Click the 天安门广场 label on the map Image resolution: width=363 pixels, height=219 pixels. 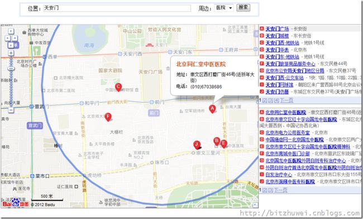click(150, 72)
